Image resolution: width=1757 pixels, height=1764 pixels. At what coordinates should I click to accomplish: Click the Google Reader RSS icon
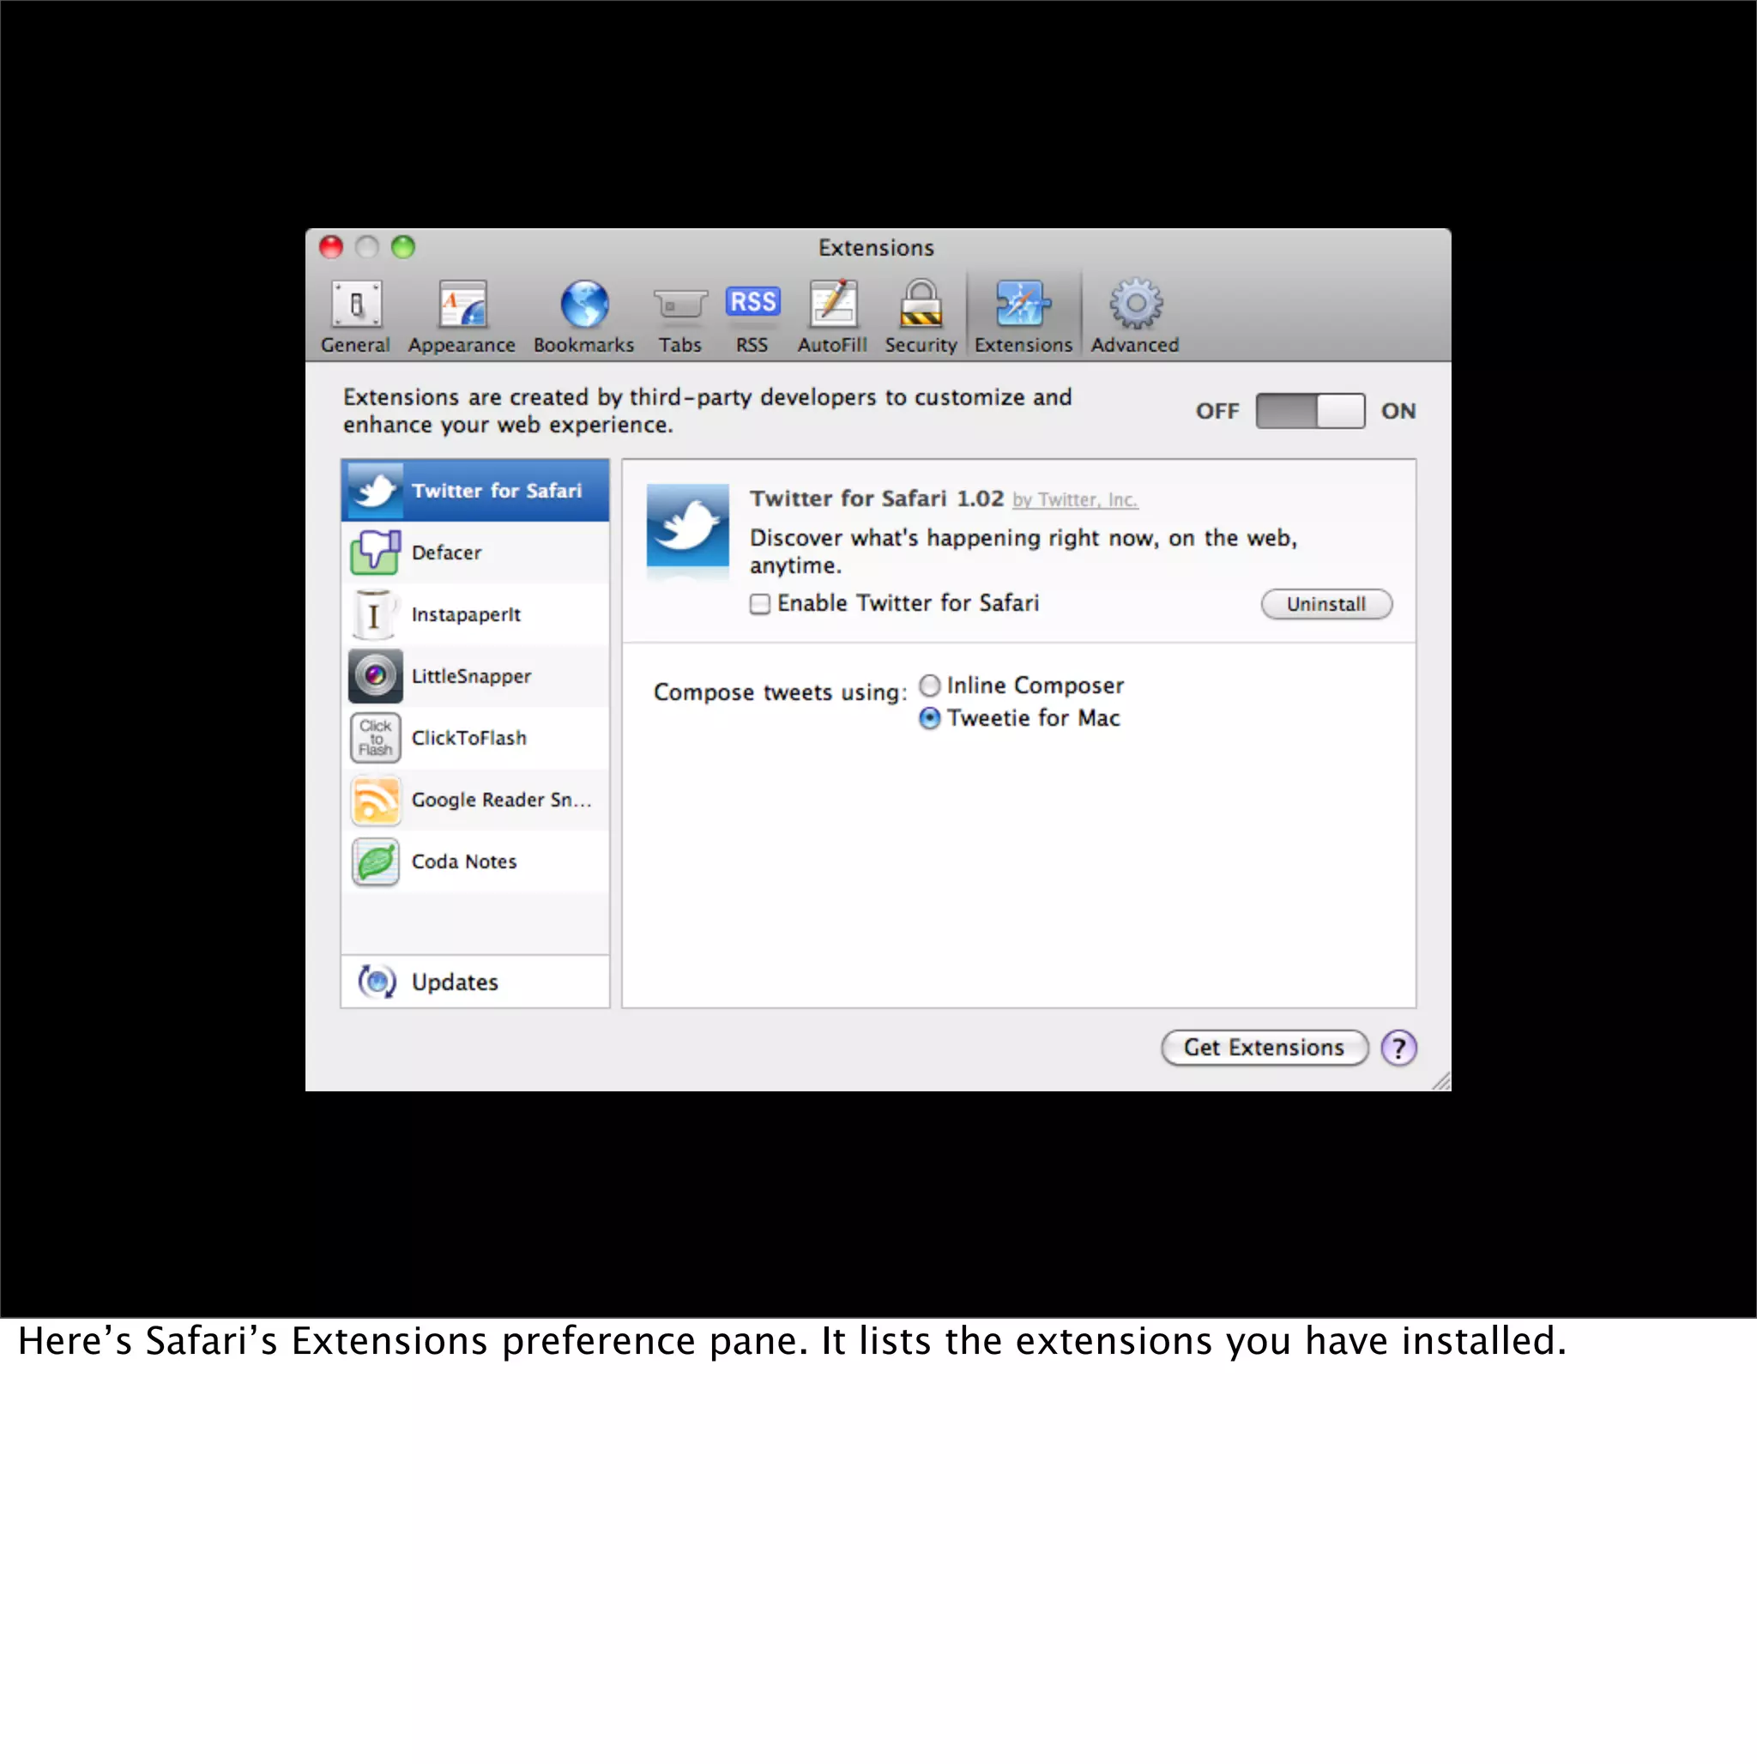click(375, 800)
